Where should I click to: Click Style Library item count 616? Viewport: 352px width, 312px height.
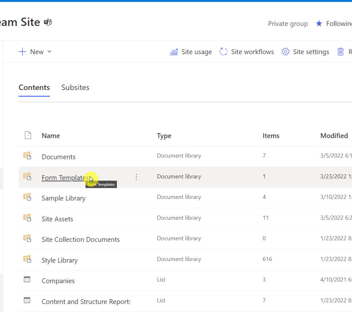(267, 259)
